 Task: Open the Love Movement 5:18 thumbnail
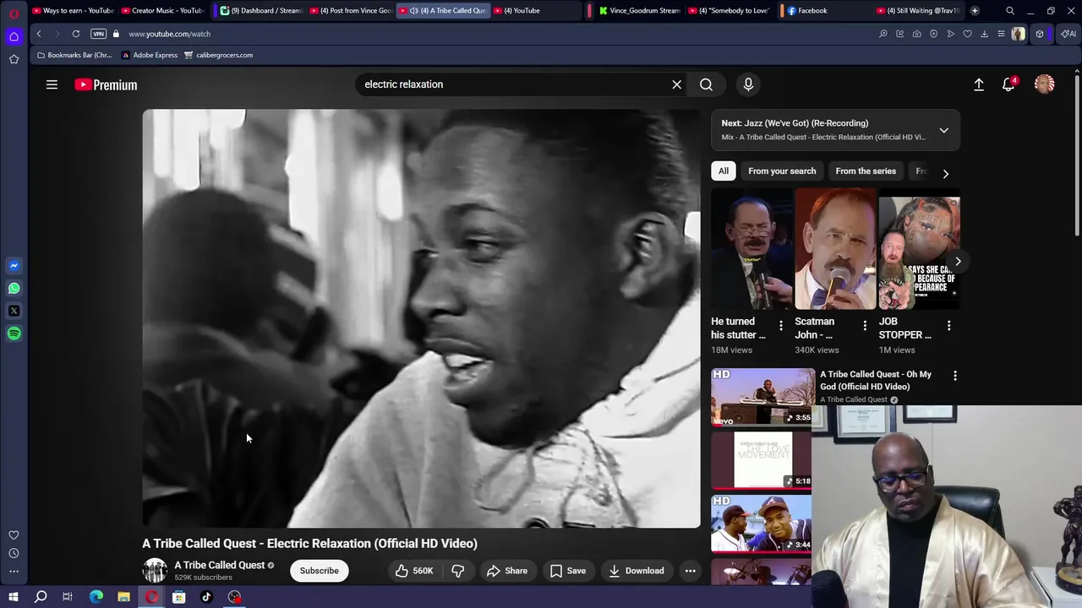click(x=762, y=460)
